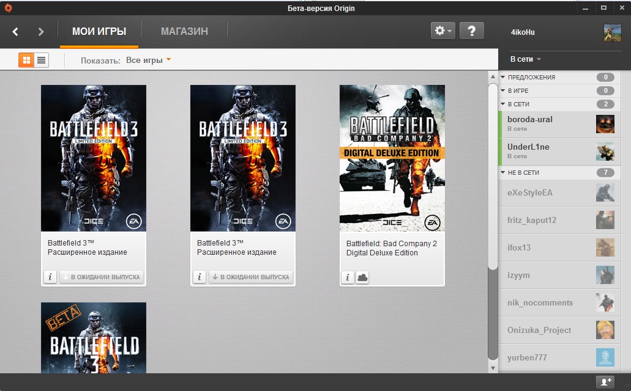Click fritz_kaput12's avatar
Screen dimensions: 631x391
(605, 220)
